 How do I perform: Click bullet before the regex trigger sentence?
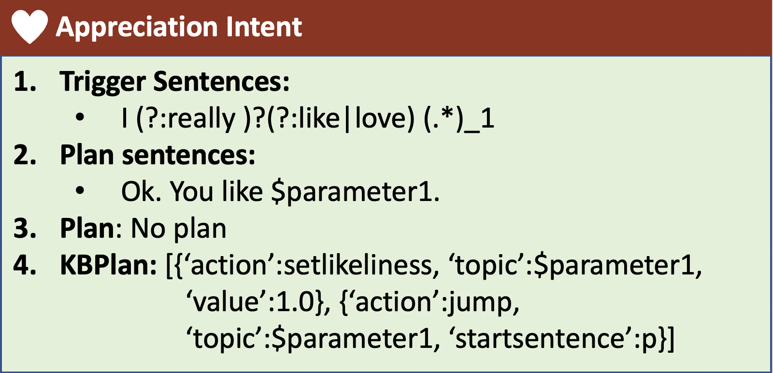click(x=80, y=118)
